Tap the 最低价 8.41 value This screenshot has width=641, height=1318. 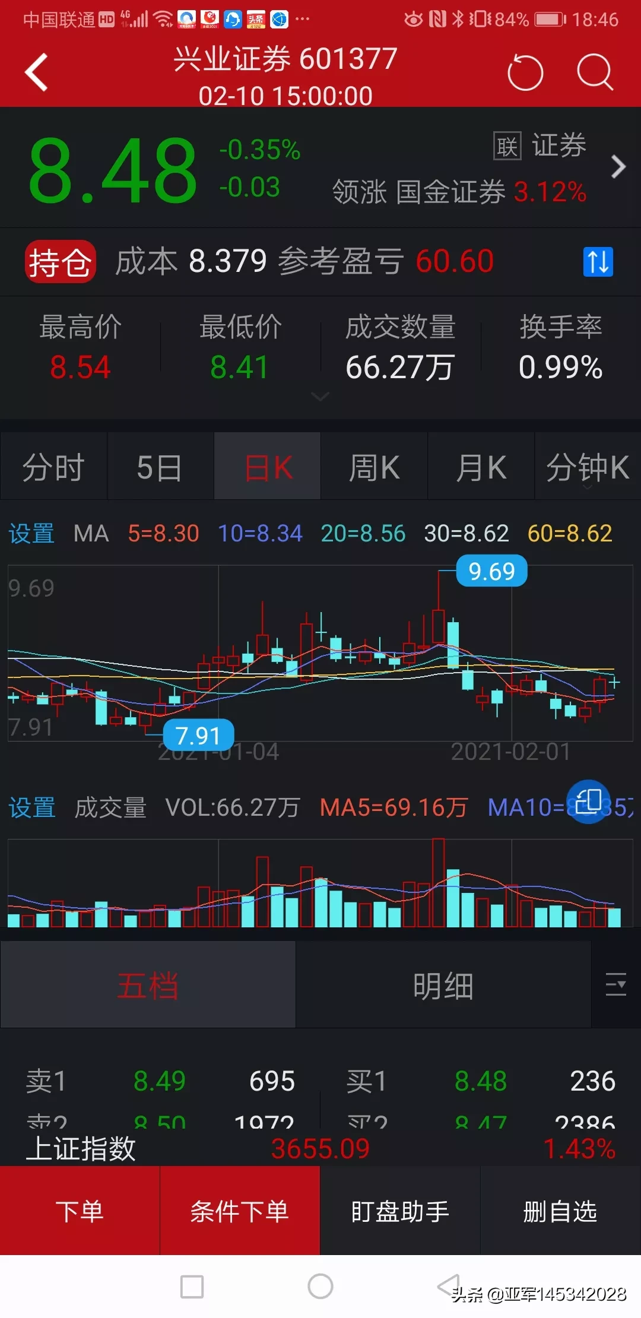tap(240, 367)
